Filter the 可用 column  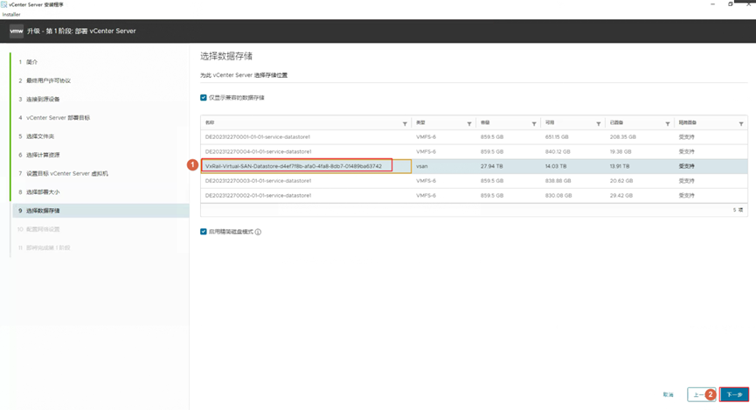pos(599,124)
